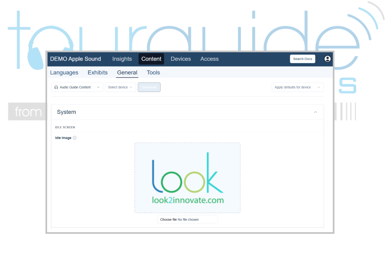This screenshot has height=258, width=387.
Task: Select the Content menu item
Action: click(151, 59)
